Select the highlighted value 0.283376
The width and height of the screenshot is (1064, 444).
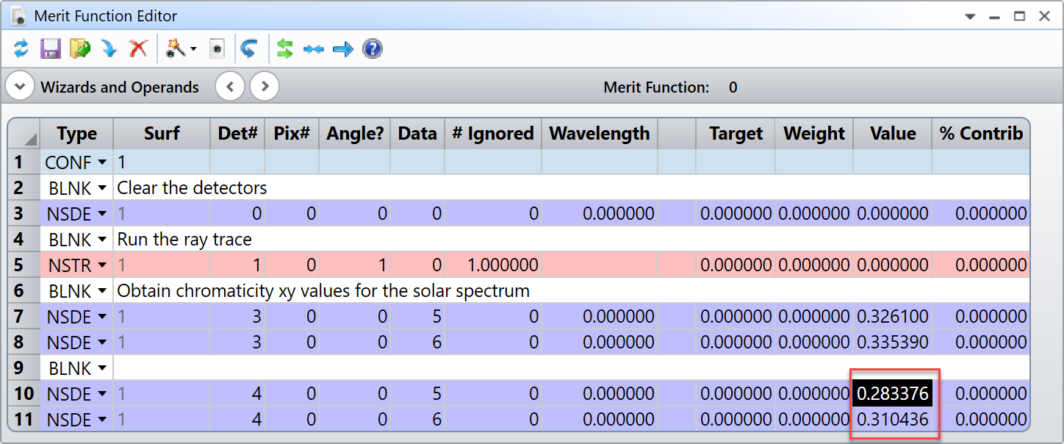point(893,393)
